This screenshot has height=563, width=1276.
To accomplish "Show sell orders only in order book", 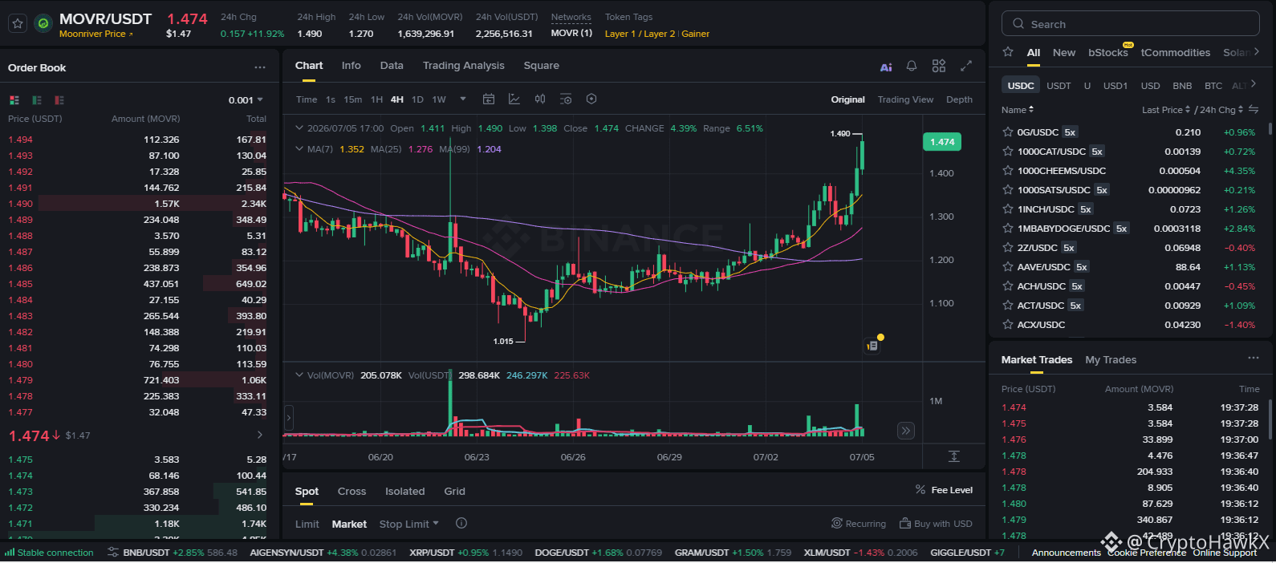I will coord(59,100).
